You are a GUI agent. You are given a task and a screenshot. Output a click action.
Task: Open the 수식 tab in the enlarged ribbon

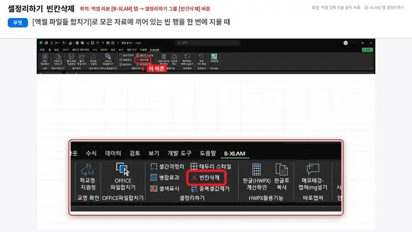tap(91, 153)
